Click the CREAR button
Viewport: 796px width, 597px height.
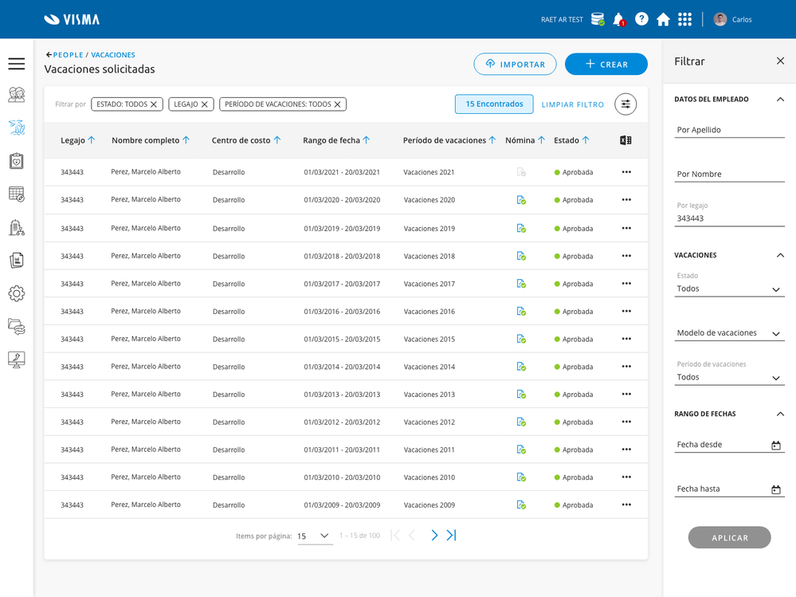[x=606, y=64]
